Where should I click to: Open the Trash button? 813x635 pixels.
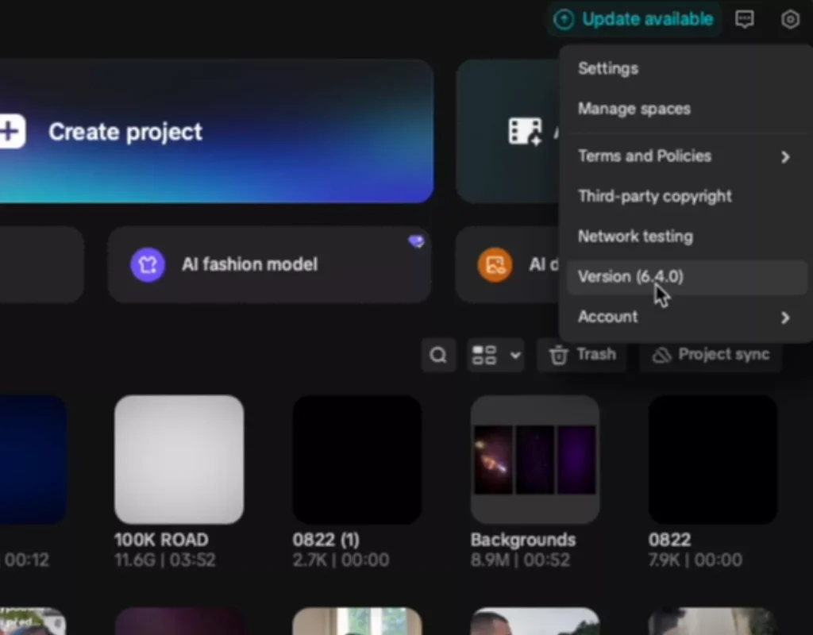click(x=583, y=355)
